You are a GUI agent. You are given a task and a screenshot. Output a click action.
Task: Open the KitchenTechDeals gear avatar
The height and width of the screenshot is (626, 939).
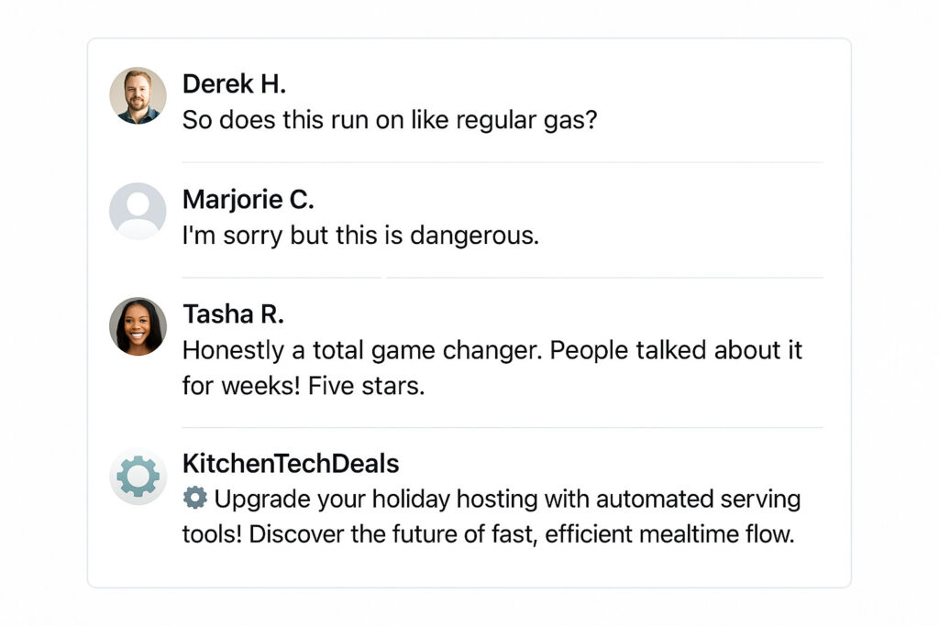pos(138,477)
